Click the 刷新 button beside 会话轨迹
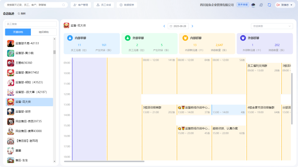 [x=22, y=13]
